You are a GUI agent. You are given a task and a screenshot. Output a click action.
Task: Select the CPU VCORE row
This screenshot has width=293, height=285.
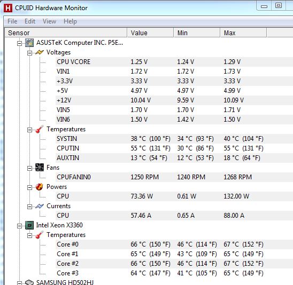[174, 62]
